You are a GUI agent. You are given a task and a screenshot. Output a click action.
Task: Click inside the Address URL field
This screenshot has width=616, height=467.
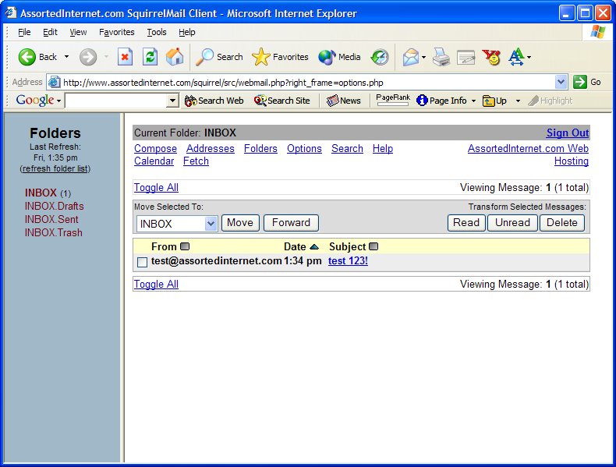[x=309, y=83]
